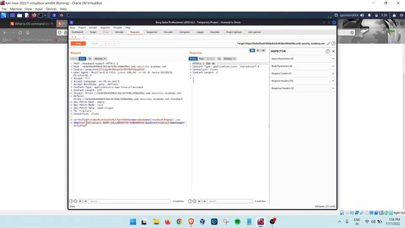Open Spotify from Windows taskbar
The image size is (405, 228).
coord(237,222)
